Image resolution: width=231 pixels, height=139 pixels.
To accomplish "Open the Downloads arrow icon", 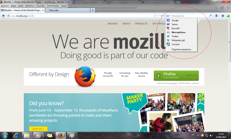I will (216, 16).
